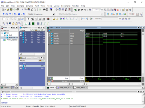The height and width of the screenshot is (108, 145).
Task: Click the Instance column header
Action: click(9, 30)
